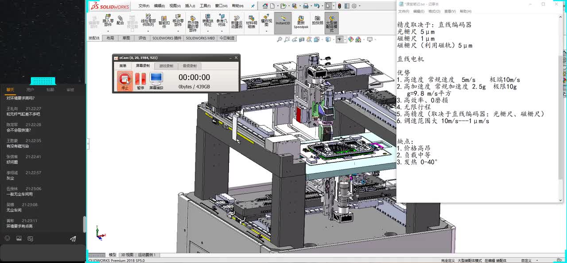
Task: Click the Zoom to Area magnifier icon
Action: click(287, 39)
